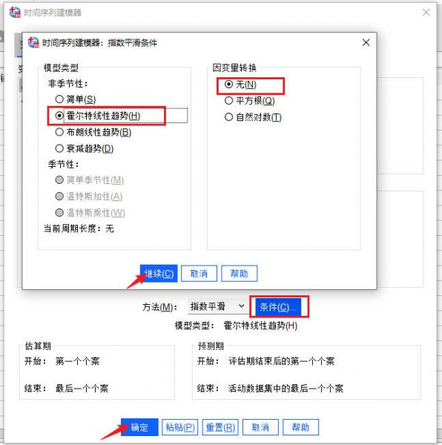Image resolution: width=442 pixels, height=445 pixels.
Task: Select the 简单(S) model type
Action: [x=75, y=99]
